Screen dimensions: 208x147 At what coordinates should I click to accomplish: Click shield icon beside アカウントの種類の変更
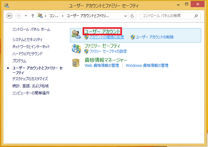tap(86, 37)
